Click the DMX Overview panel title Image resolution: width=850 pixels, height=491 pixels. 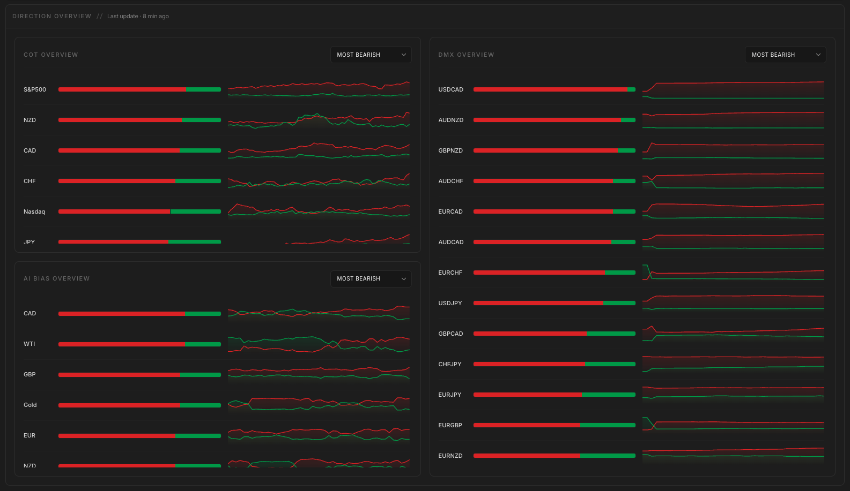click(466, 55)
